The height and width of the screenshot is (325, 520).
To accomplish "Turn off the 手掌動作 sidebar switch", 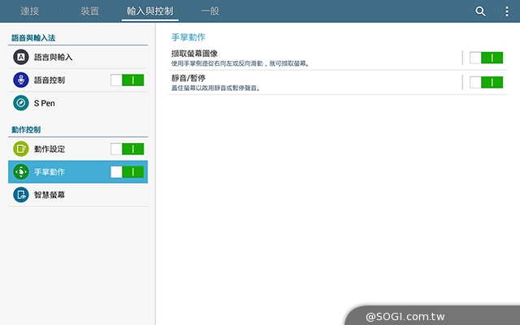I will pyautogui.click(x=128, y=171).
